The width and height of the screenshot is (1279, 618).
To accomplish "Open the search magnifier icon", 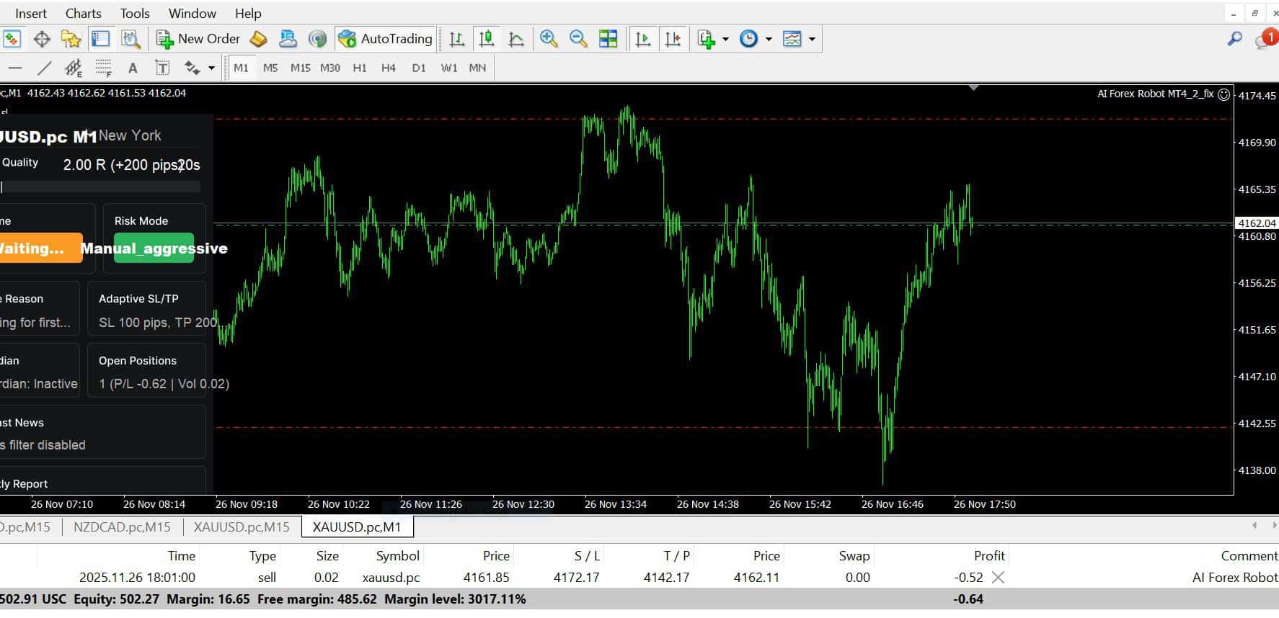I will 1235,39.
